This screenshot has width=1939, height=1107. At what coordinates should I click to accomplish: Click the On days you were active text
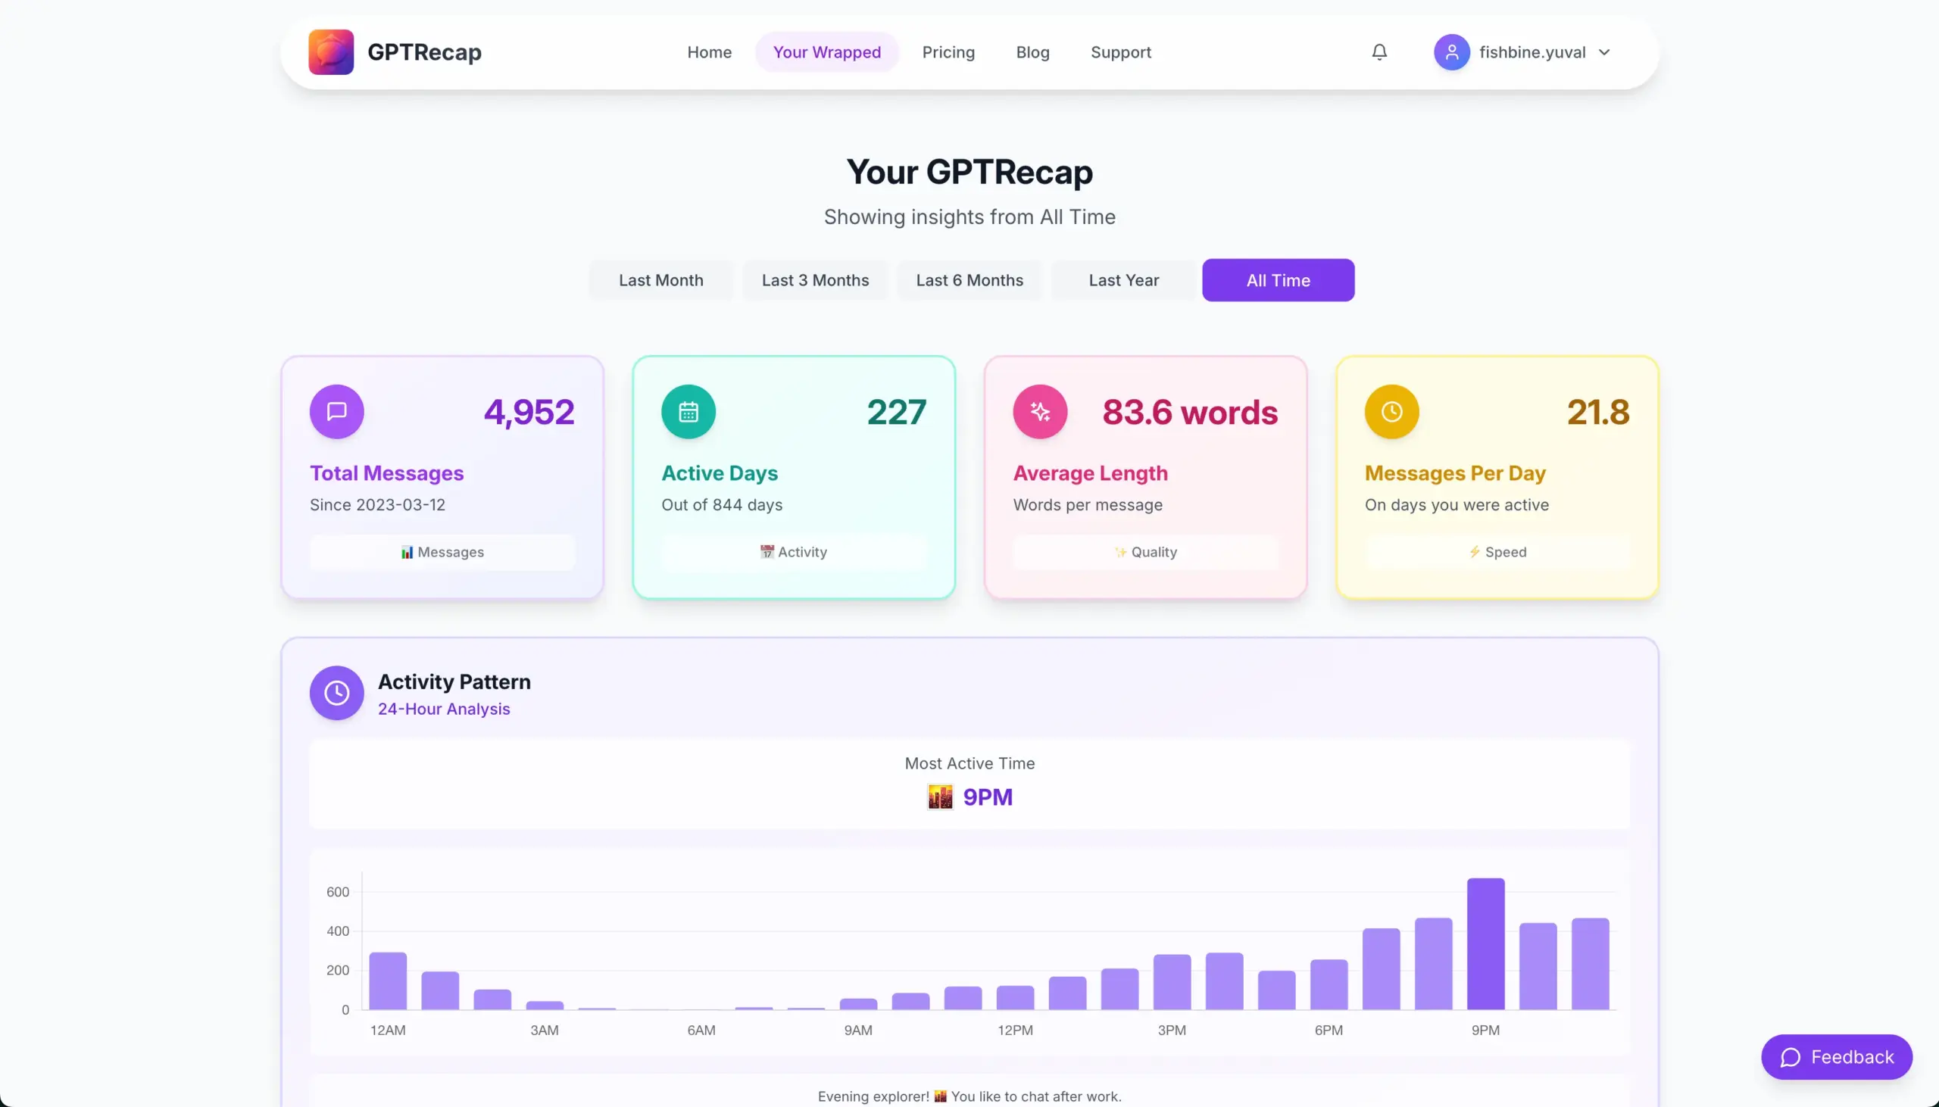coord(1457,505)
